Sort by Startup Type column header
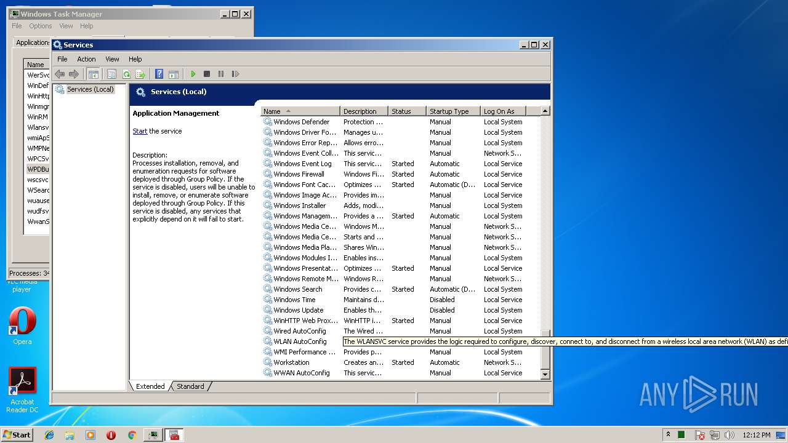The width and height of the screenshot is (788, 443). coord(453,111)
